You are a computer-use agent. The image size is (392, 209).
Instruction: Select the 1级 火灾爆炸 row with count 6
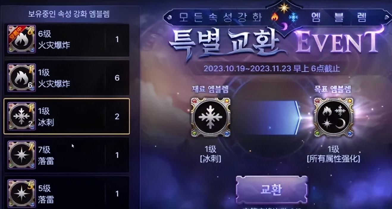tap(67, 78)
